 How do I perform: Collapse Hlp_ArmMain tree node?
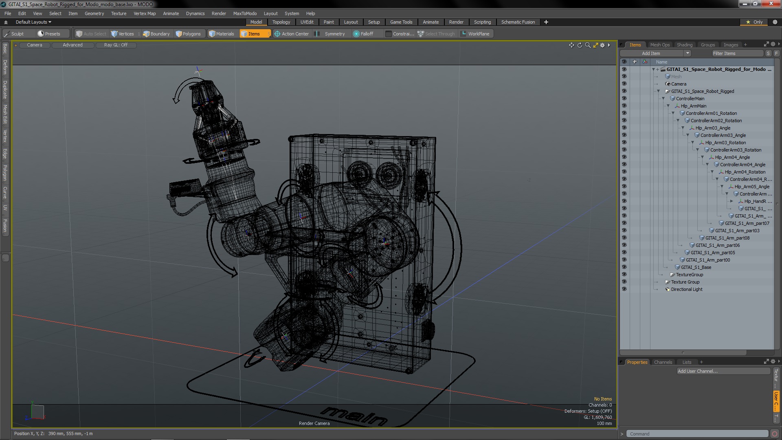tap(668, 106)
